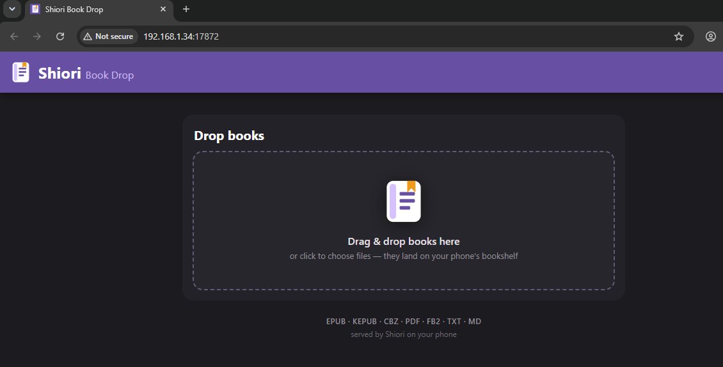Open a new tab with the plus icon
The image size is (723, 367).
coord(186,9)
